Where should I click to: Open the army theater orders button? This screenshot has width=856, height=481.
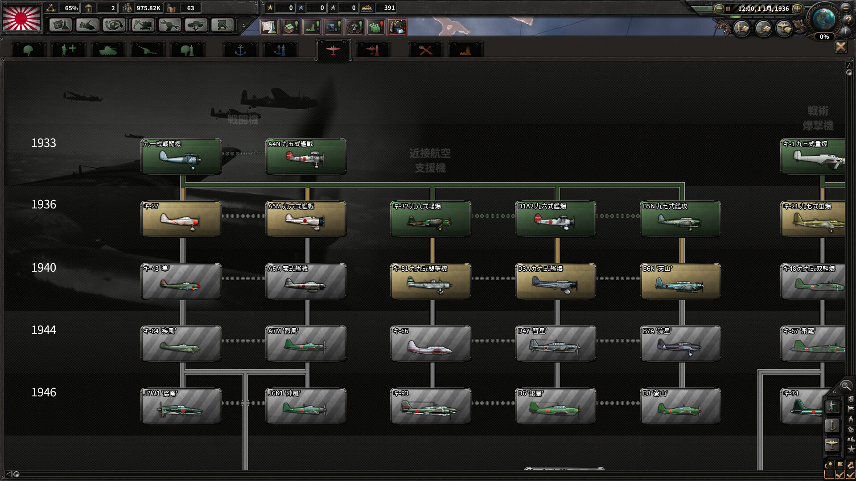pos(742,29)
